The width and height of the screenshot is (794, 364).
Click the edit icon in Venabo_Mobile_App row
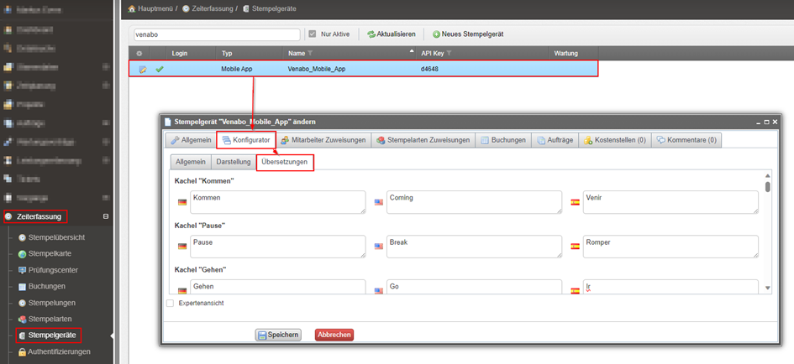(x=142, y=69)
